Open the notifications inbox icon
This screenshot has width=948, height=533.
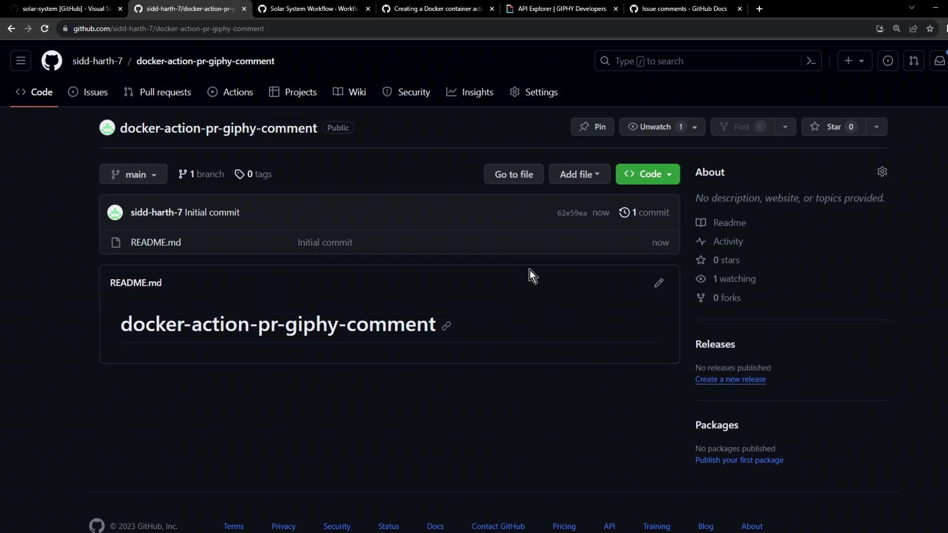(x=939, y=61)
